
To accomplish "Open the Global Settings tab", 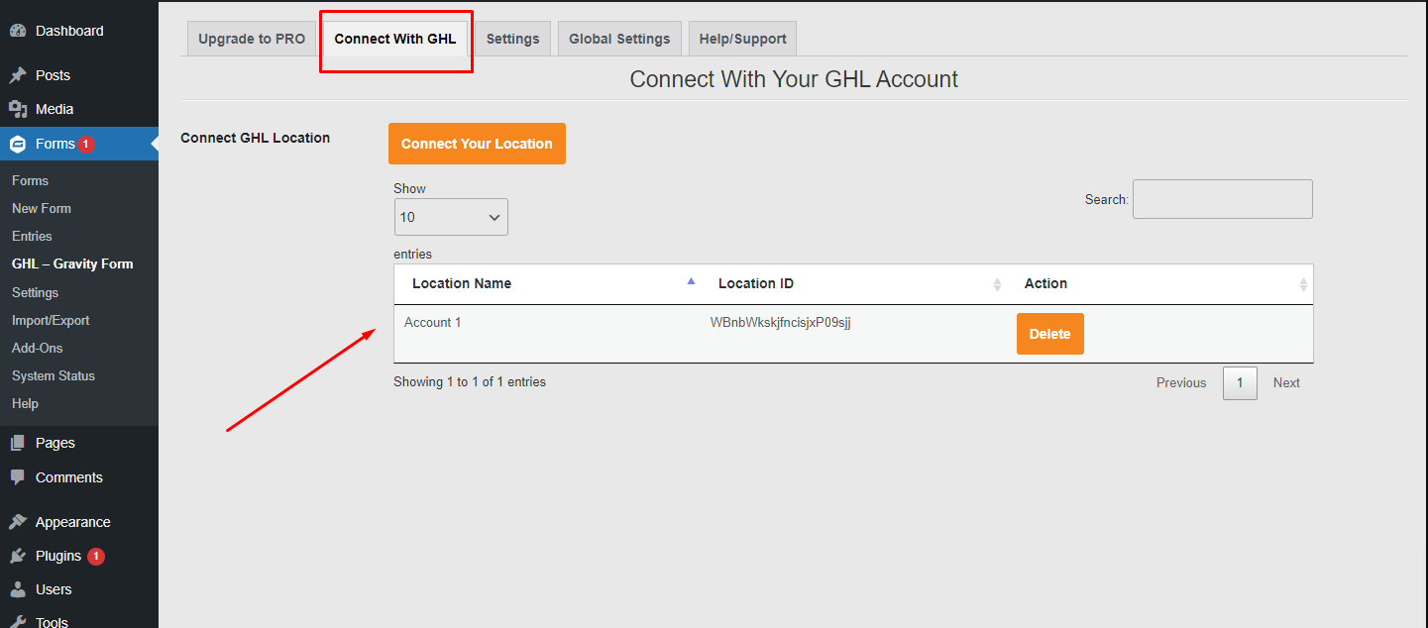I will (619, 39).
